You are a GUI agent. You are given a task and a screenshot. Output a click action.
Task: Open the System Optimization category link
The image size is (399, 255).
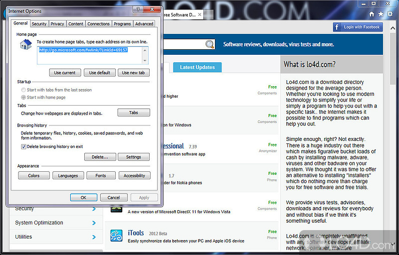click(39, 223)
